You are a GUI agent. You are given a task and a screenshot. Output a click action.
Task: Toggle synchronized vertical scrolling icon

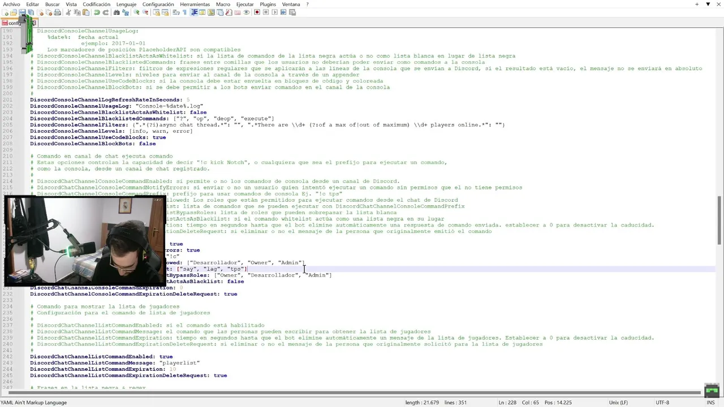click(157, 12)
